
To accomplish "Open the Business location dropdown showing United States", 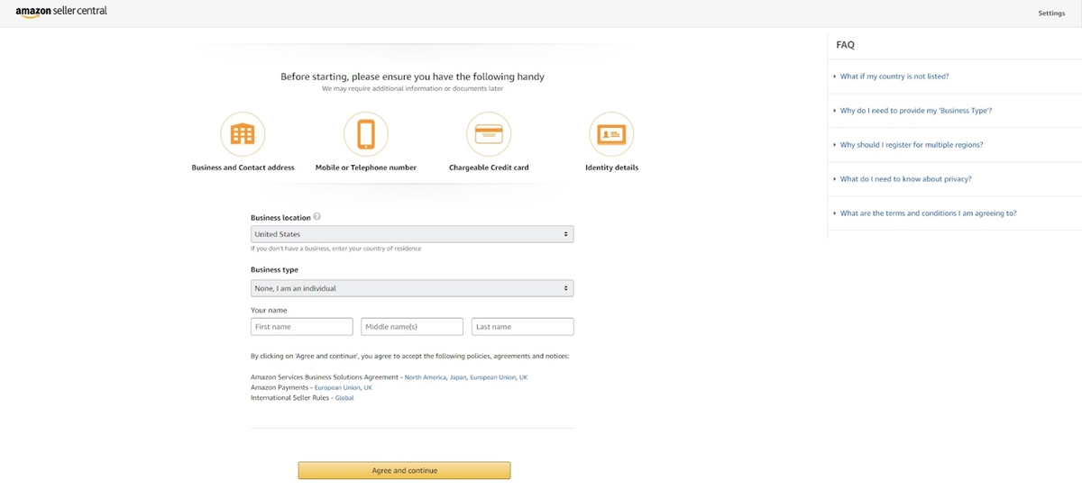I will [x=412, y=234].
